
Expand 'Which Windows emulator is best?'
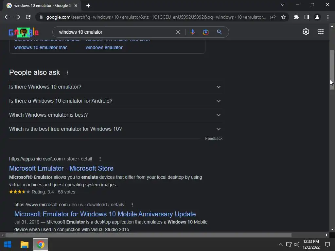click(115, 115)
